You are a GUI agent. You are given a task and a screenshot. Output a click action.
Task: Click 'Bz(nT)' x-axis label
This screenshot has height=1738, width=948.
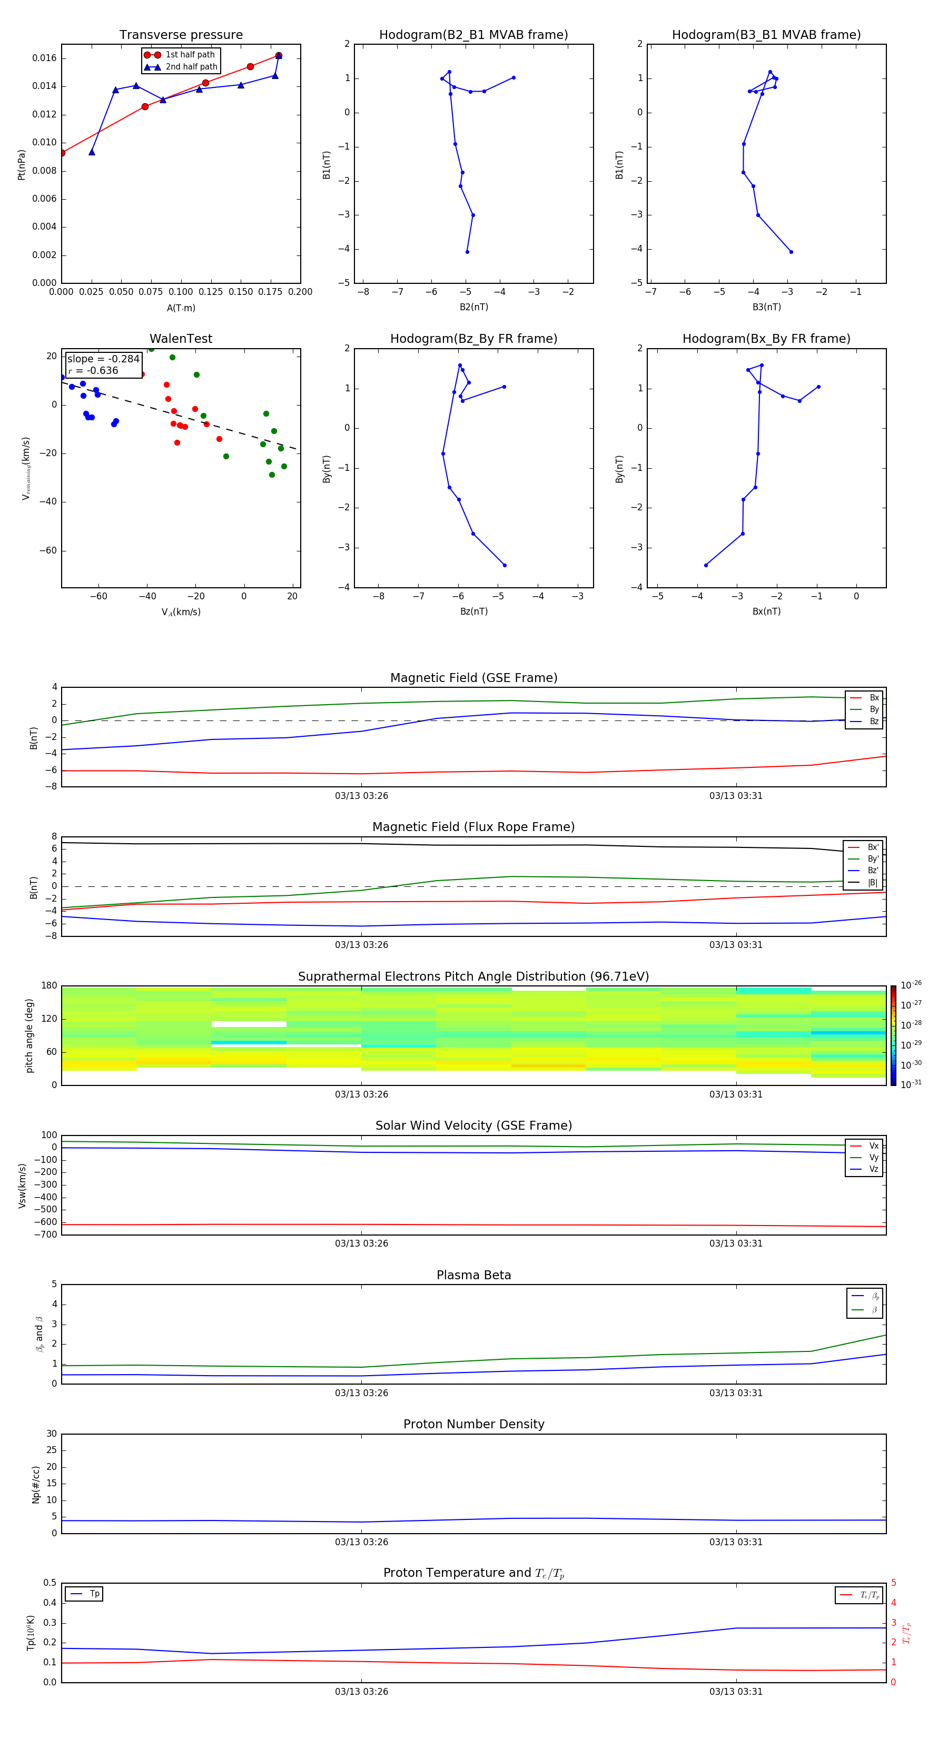473,611
